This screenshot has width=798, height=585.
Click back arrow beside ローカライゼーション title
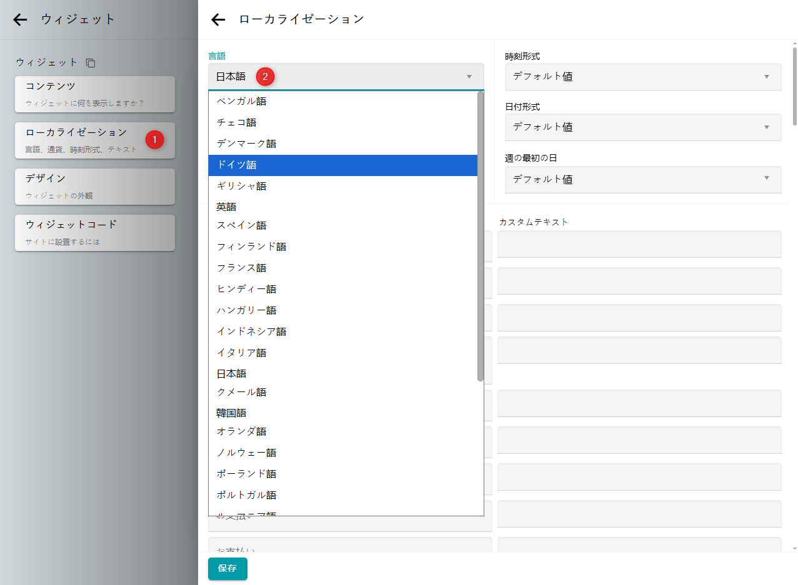coord(218,19)
